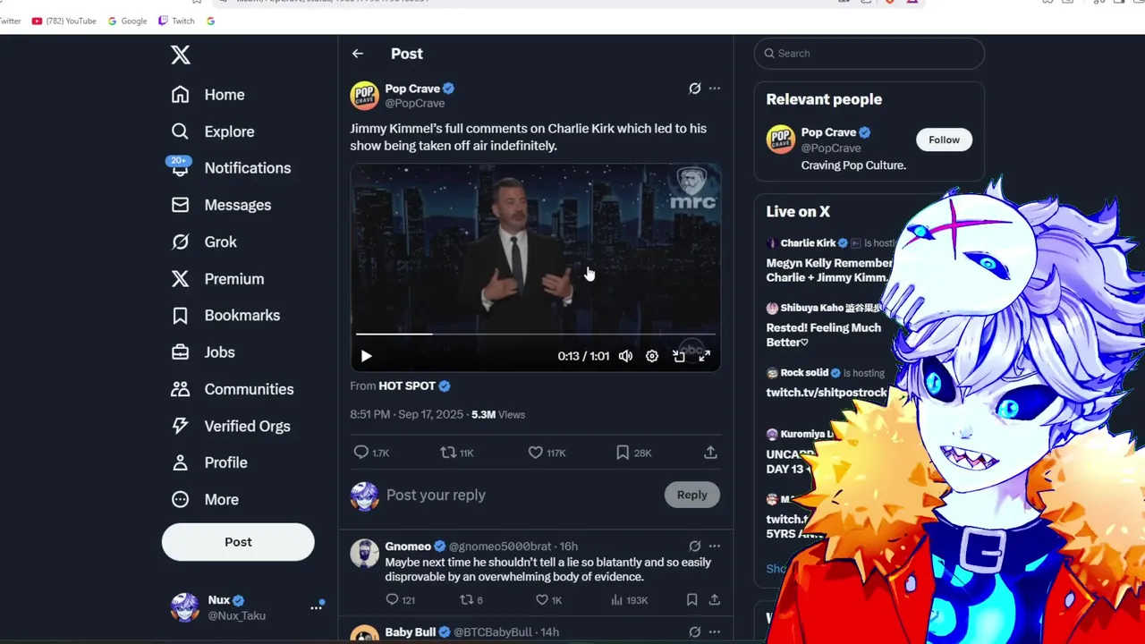Screen dimensions: 1145x644
Task: Open Profile in sidebar
Action: [x=208, y=462]
